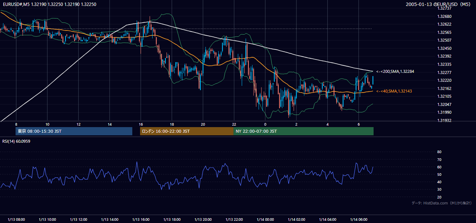Click the RSI 30 level label
Screen dimensions: 476x223
439,190
